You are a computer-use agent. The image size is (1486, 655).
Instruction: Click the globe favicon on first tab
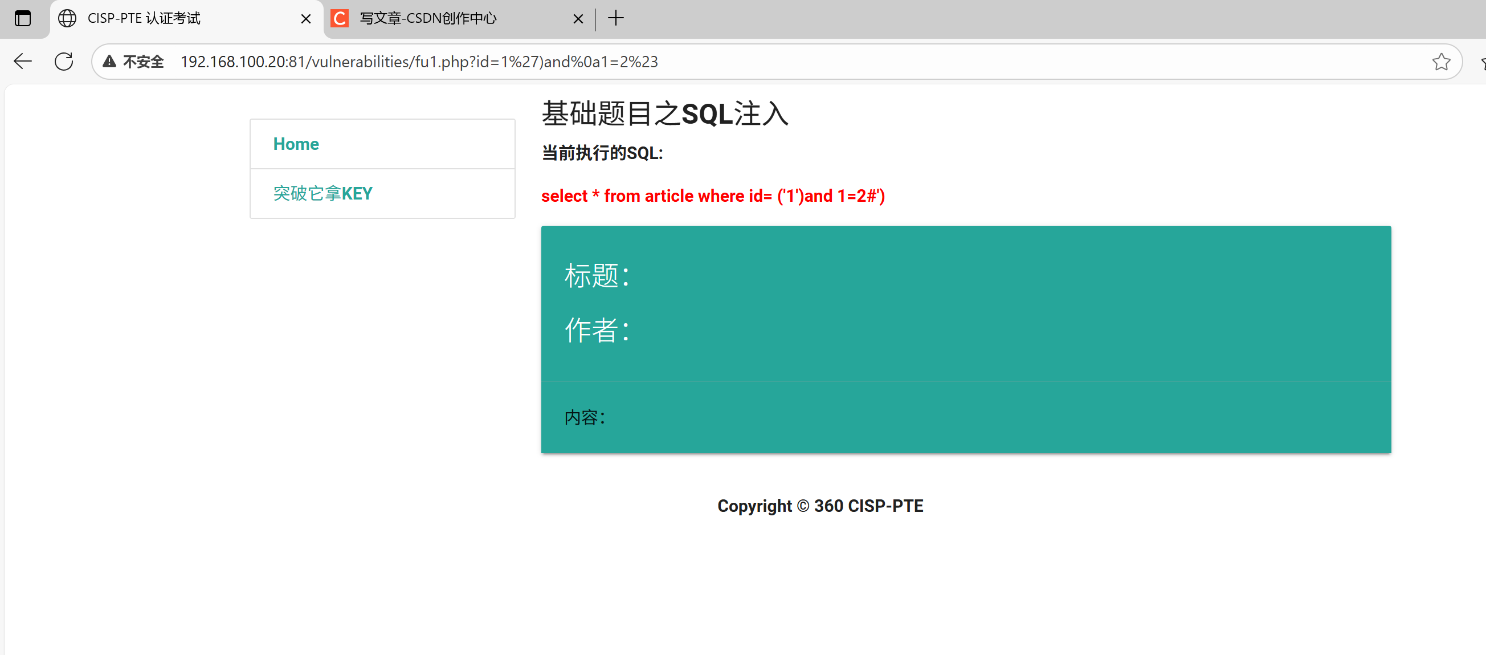point(67,18)
